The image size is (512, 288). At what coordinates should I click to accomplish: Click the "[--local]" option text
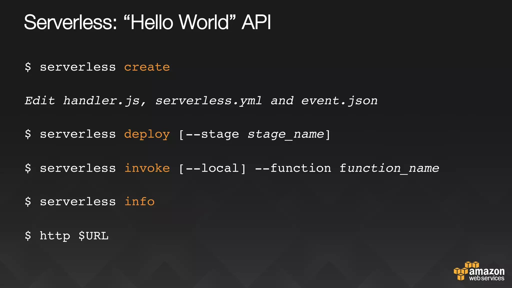pyautogui.click(x=212, y=168)
